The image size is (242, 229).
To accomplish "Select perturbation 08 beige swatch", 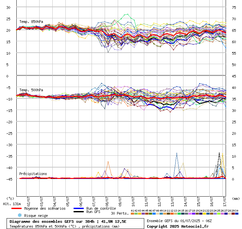I will point(158,214).
